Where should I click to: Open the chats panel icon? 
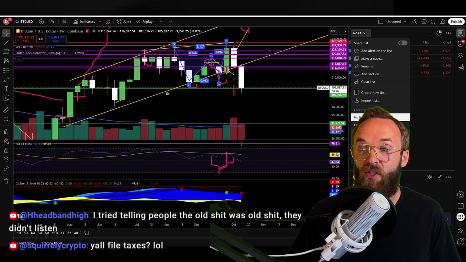(x=461, y=67)
